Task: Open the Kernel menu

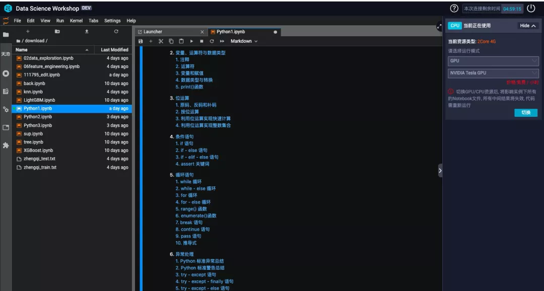Action: pyautogui.click(x=77, y=21)
